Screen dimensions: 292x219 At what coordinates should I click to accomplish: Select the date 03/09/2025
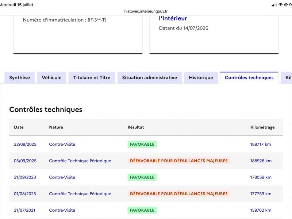pyautogui.click(x=25, y=161)
